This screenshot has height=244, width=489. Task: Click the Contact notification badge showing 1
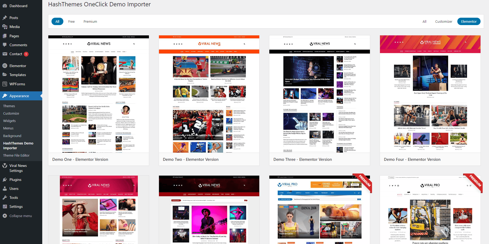coord(26,54)
